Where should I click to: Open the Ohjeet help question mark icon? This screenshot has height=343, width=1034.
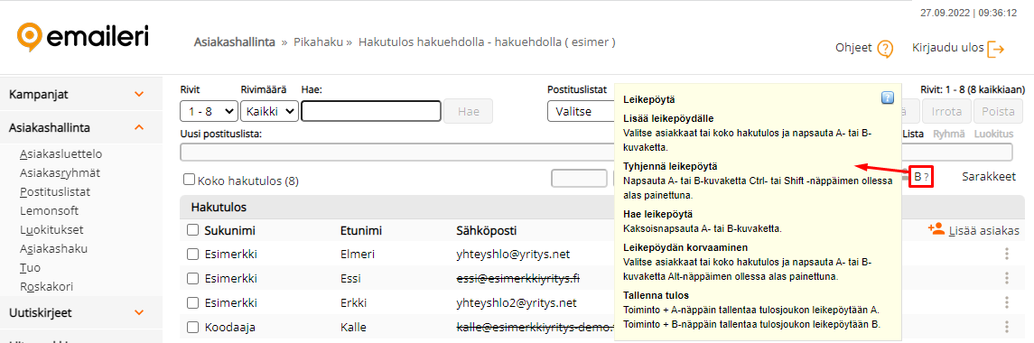point(885,49)
